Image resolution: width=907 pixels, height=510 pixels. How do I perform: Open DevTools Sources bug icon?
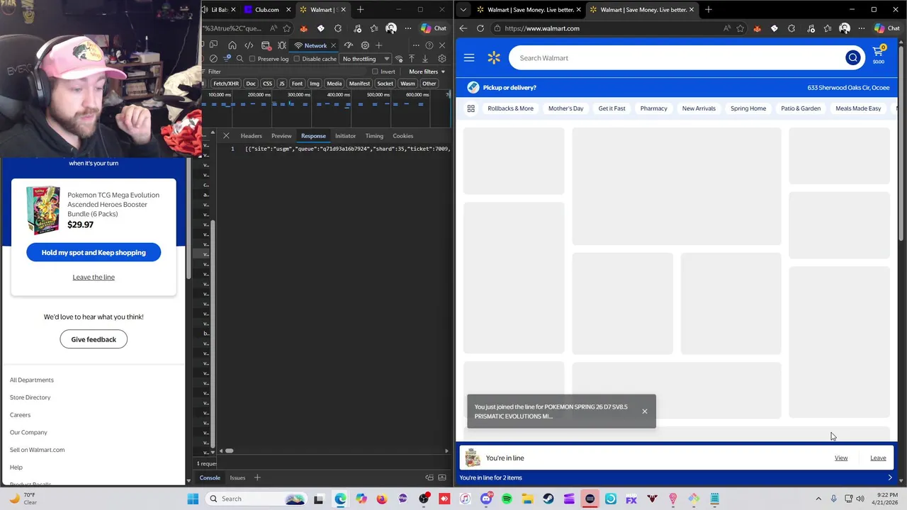(282, 45)
